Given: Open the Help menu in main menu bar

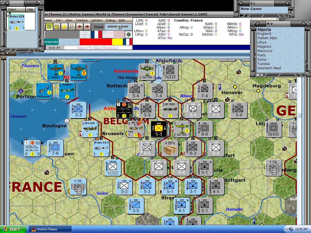Looking at the screenshot, I should point(122,20).
